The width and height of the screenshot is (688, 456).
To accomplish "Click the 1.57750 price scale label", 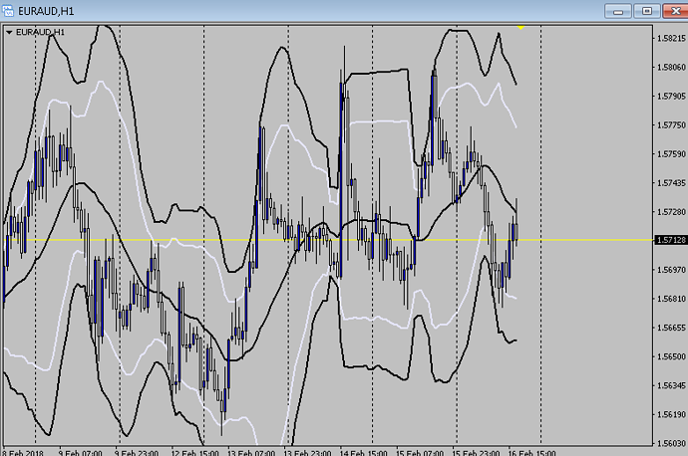I will [x=671, y=124].
